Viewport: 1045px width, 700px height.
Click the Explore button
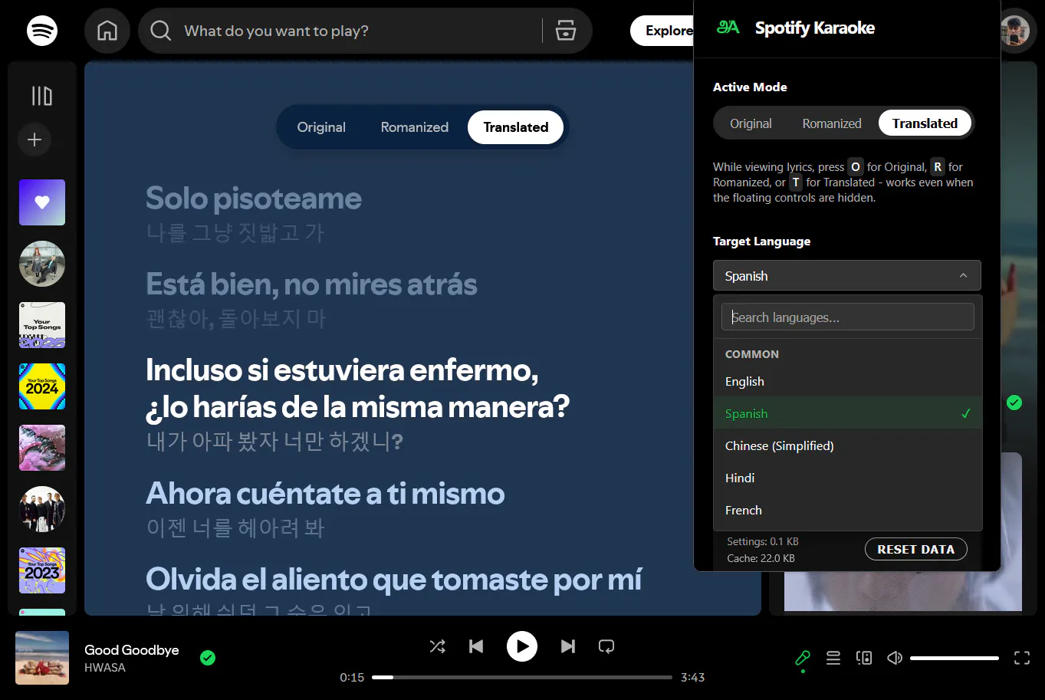click(662, 31)
